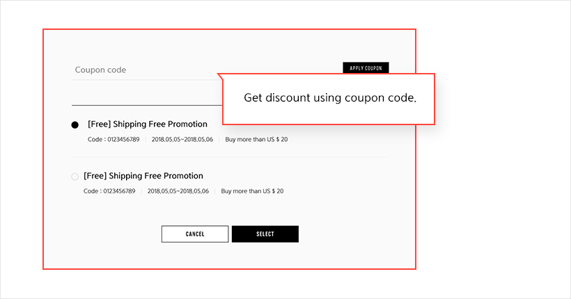
Task: Select the empty radio button for Shipping Free Promotion
Action: tap(75, 177)
